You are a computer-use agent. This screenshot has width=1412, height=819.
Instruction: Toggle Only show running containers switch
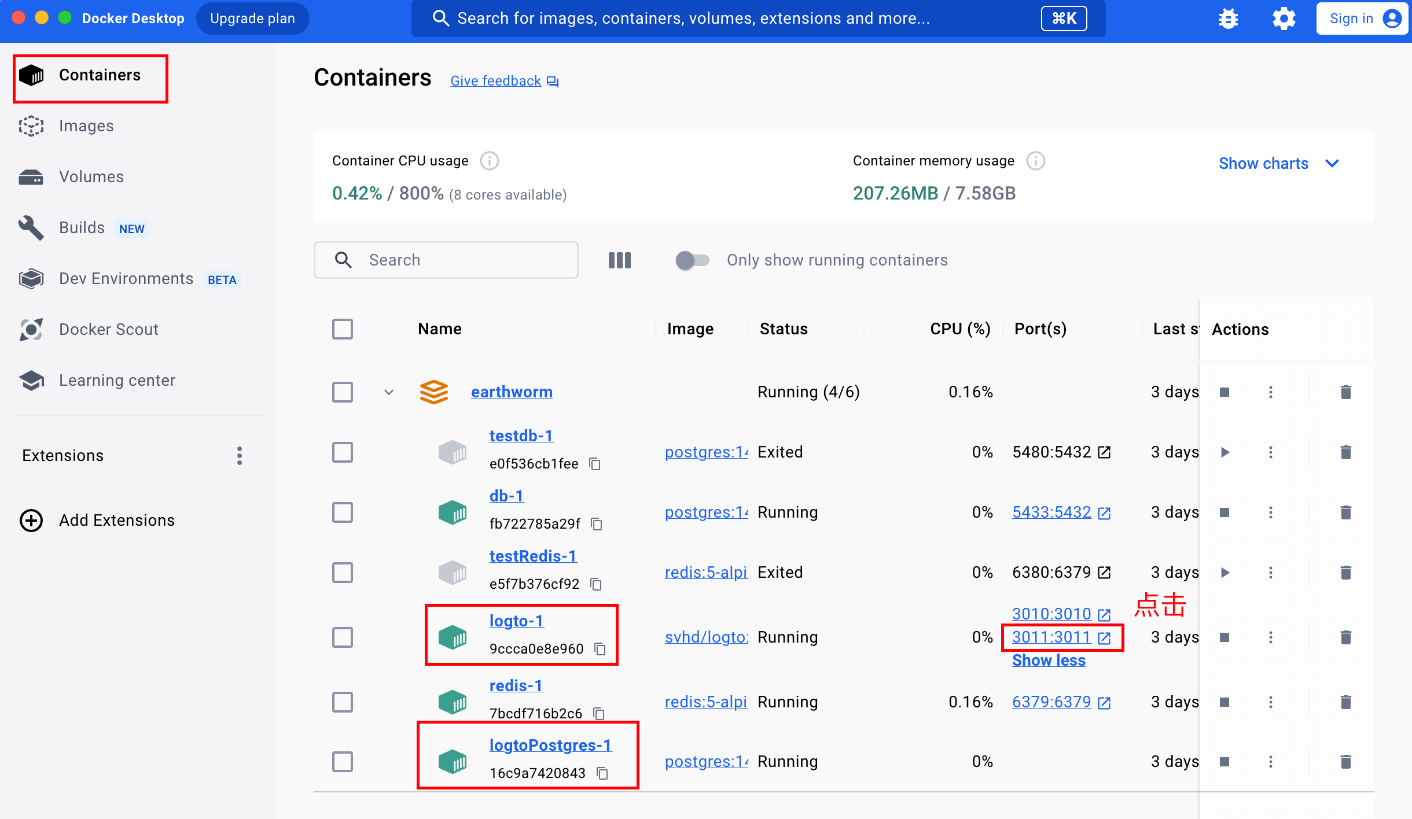[x=692, y=260]
